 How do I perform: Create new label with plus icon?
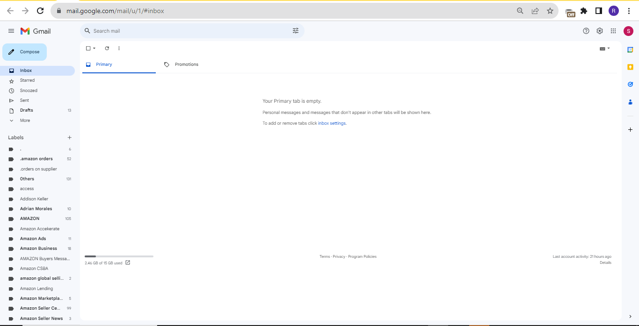pyautogui.click(x=70, y=137)
